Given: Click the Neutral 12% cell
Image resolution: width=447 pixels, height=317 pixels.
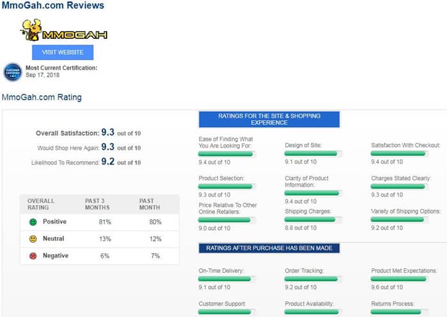Looking at the screenshot, I should (155, 239).
